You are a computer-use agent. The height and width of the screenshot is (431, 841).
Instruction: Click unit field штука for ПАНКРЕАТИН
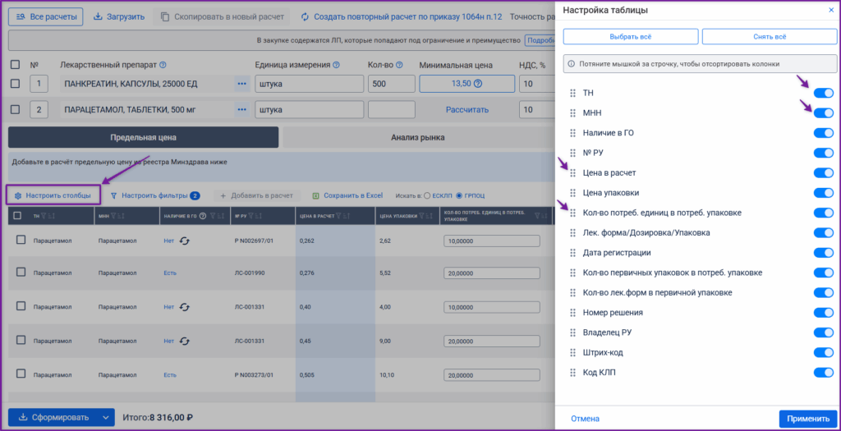[x=310, y=84]
